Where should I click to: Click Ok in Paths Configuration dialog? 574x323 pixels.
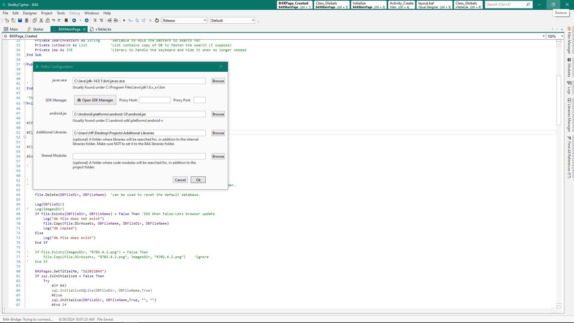[x=198, y=180]
